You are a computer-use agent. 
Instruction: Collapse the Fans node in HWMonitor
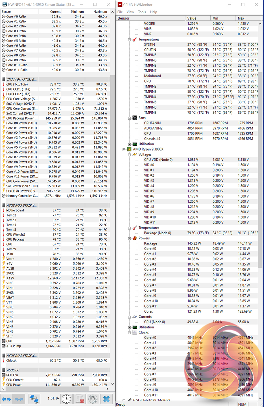129,118
